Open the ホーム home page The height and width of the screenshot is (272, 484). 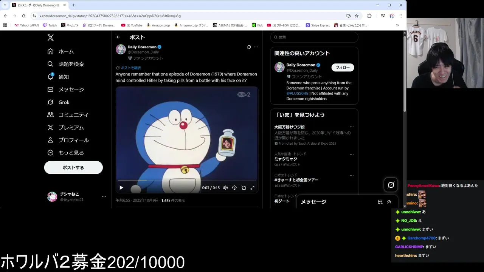[60, 51]
